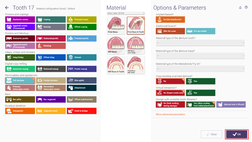Confirm with the OK button
Screen dimensions: 252x142
click(237, 134)
